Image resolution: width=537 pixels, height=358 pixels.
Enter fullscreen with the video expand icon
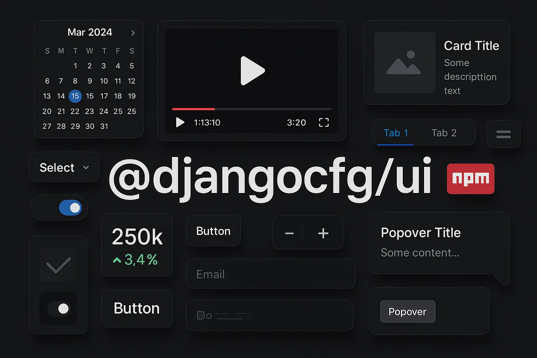click(x=324, y=122)
